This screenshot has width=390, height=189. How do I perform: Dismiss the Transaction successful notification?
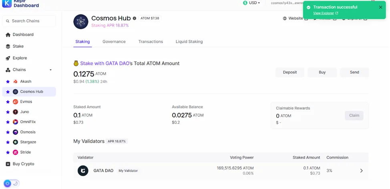tap(380, 8)
